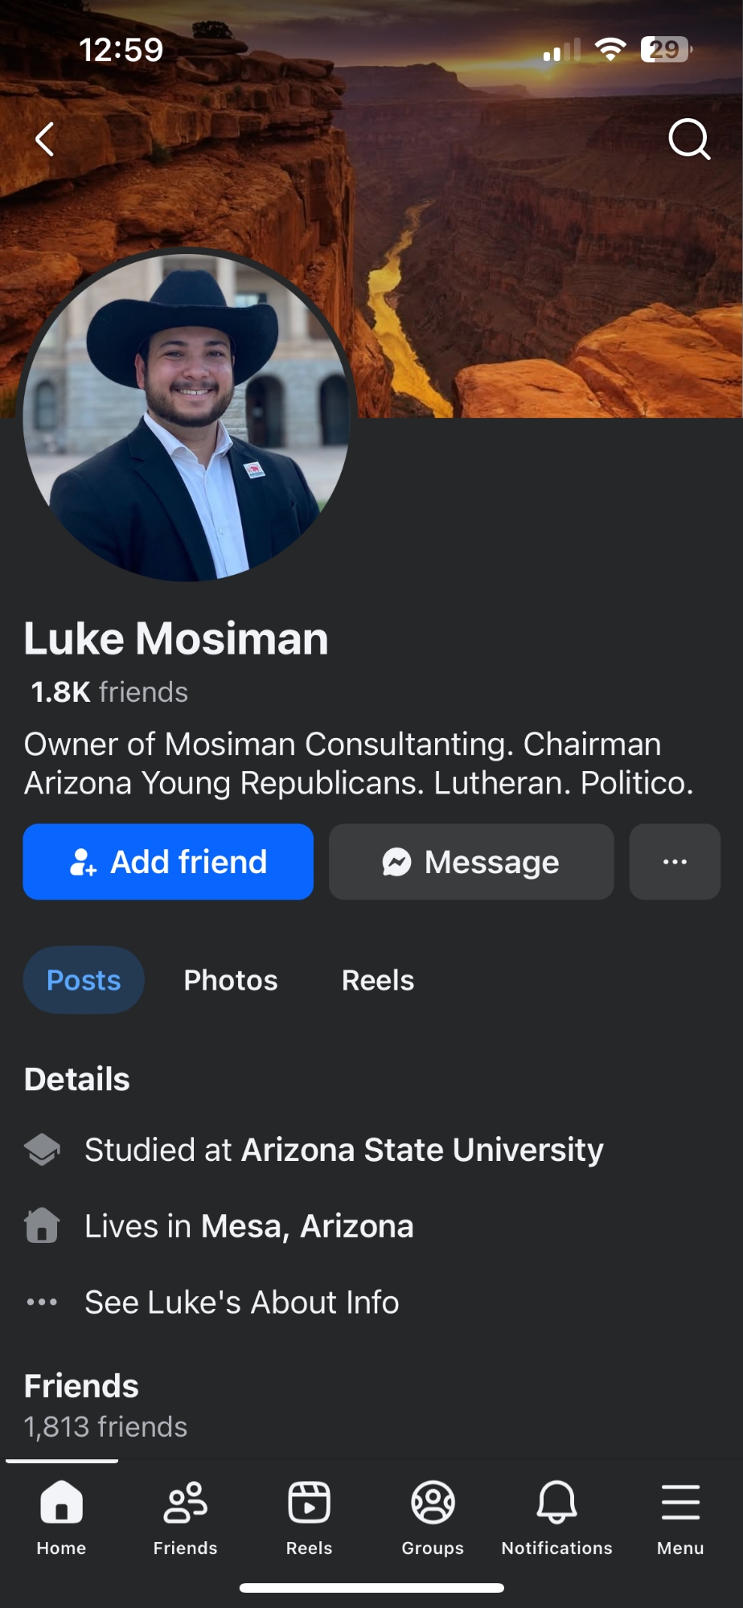Image resolution: width=743 pixels, height=1608 pixels.
Task: Switch to the profile Reels tab
Action: coord(378,980)
